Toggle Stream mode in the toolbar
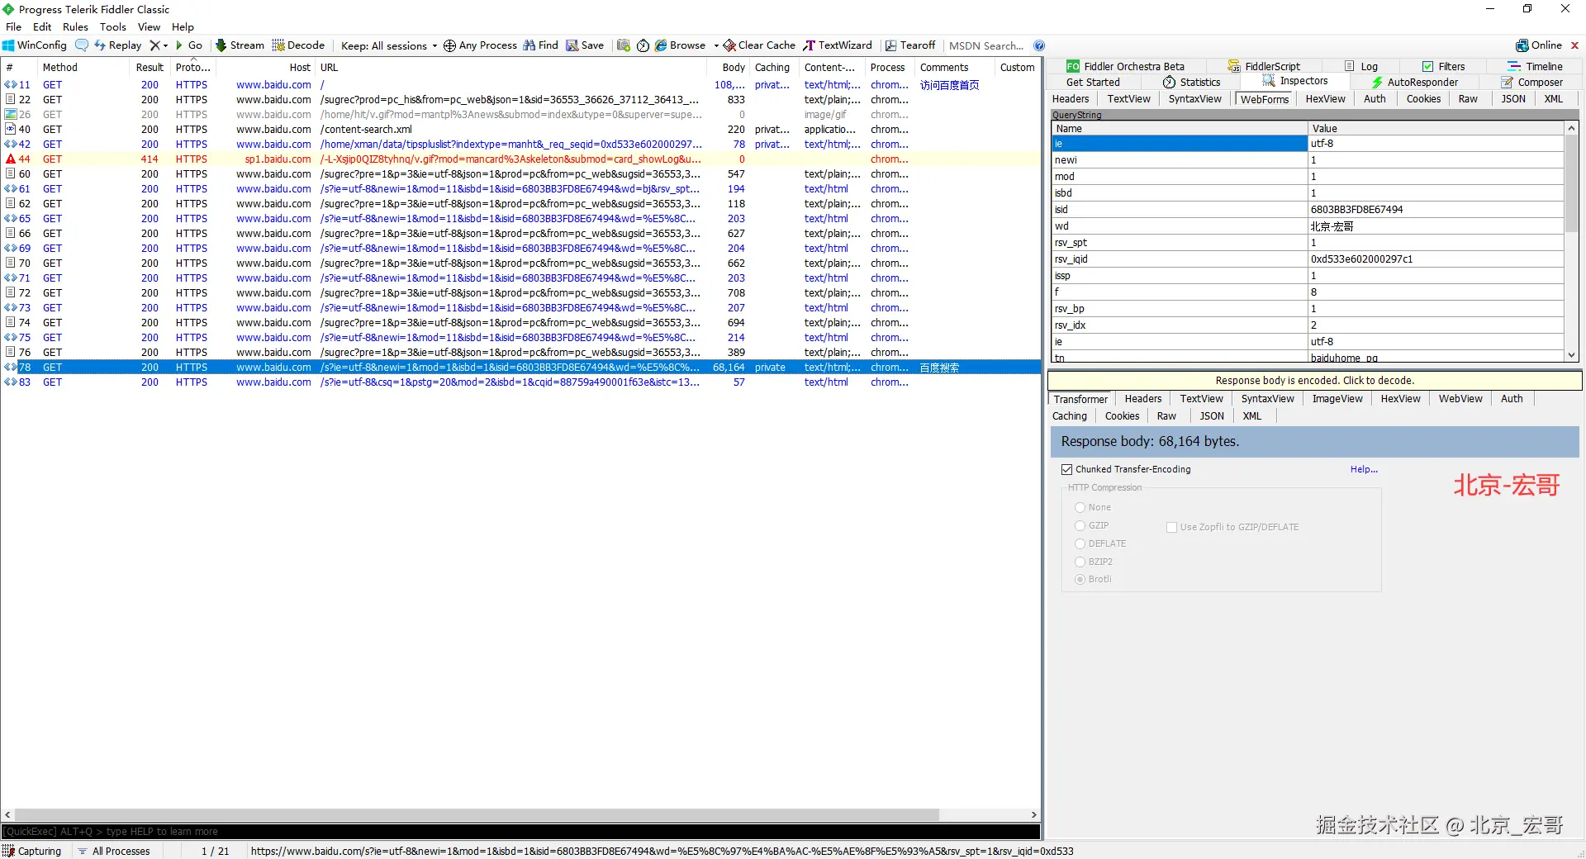 point(240,45)
